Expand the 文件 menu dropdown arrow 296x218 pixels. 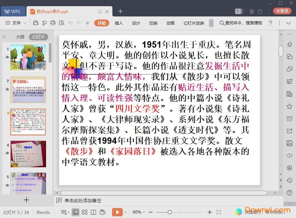point(25,23)
